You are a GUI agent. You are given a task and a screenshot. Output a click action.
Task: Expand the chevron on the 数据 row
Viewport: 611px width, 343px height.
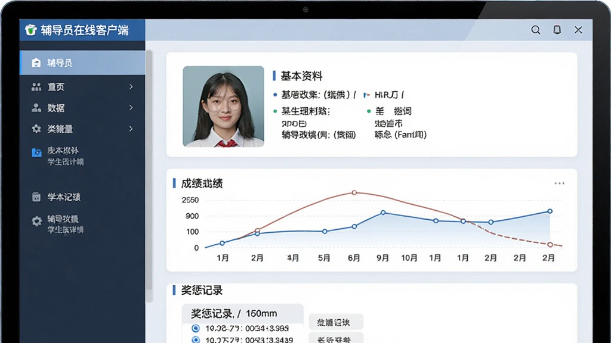click(131, 108)
